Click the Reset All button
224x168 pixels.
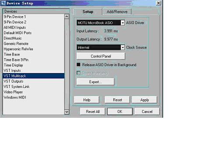pos(93,112)
